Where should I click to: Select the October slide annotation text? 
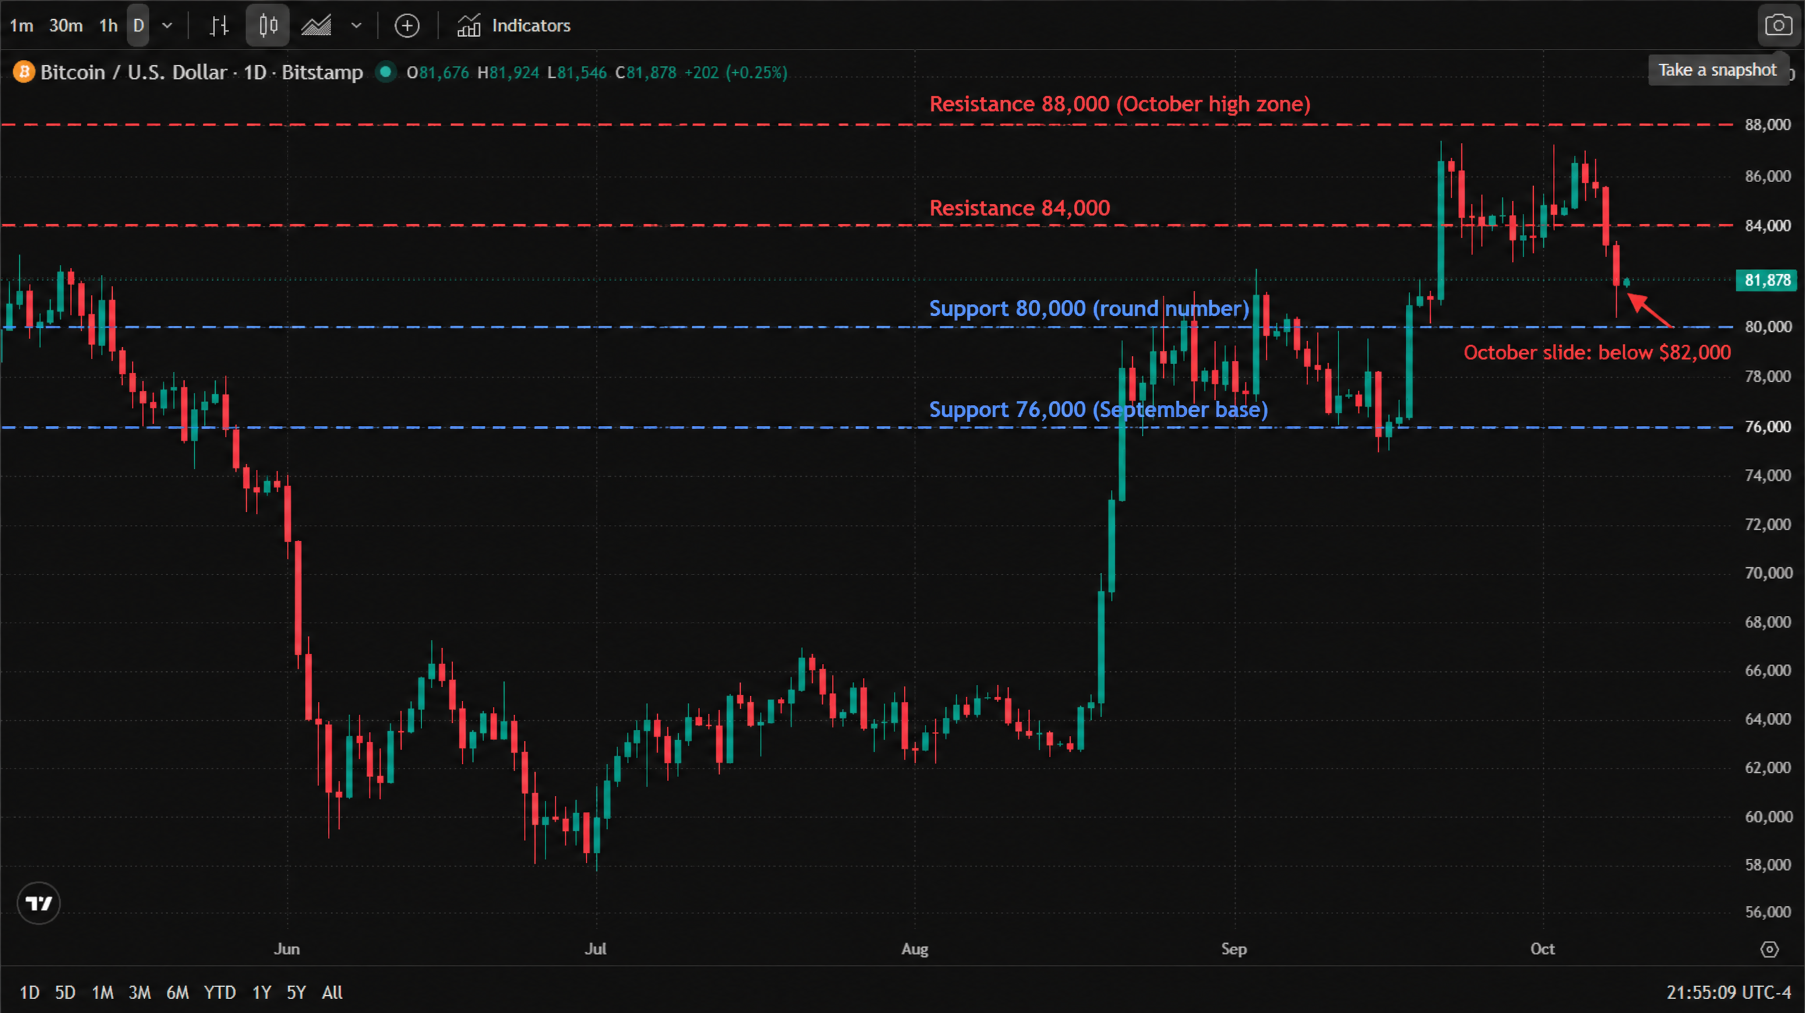[1597, 352]
